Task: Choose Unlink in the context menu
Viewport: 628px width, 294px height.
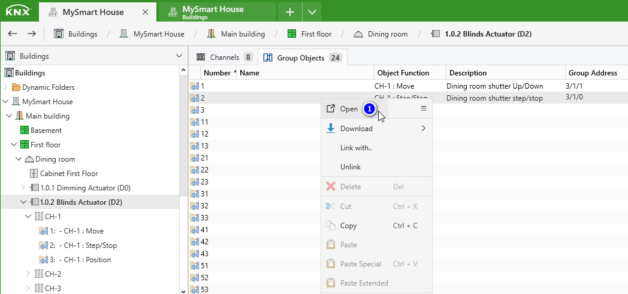Action: click(376, 167)
